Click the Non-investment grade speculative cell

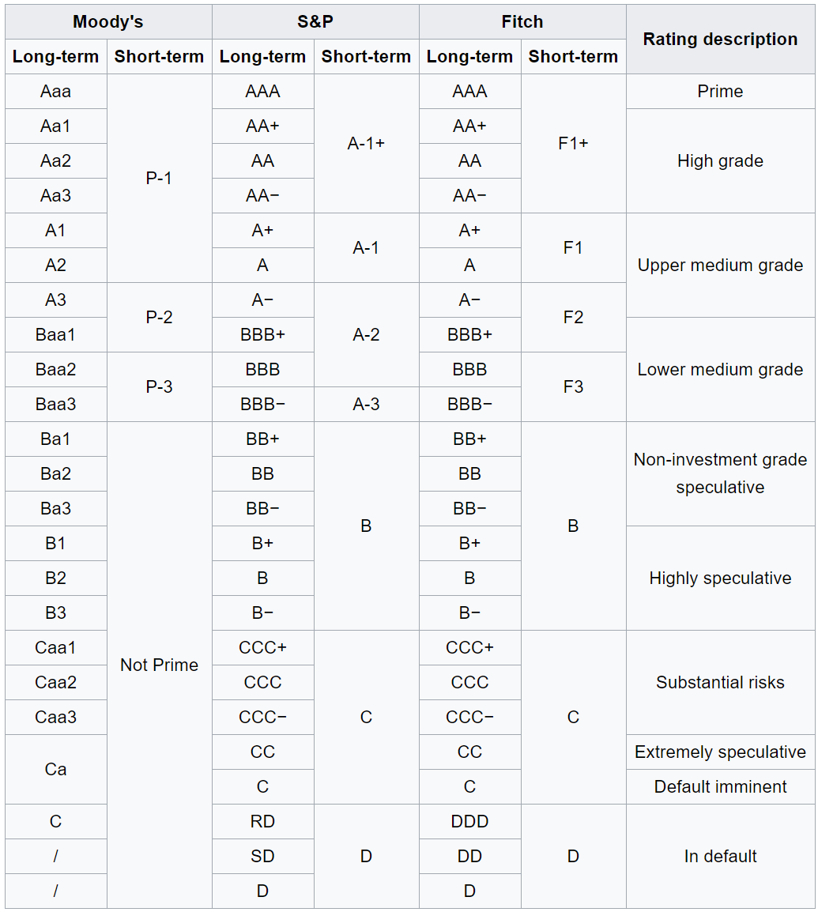[720, 473]
